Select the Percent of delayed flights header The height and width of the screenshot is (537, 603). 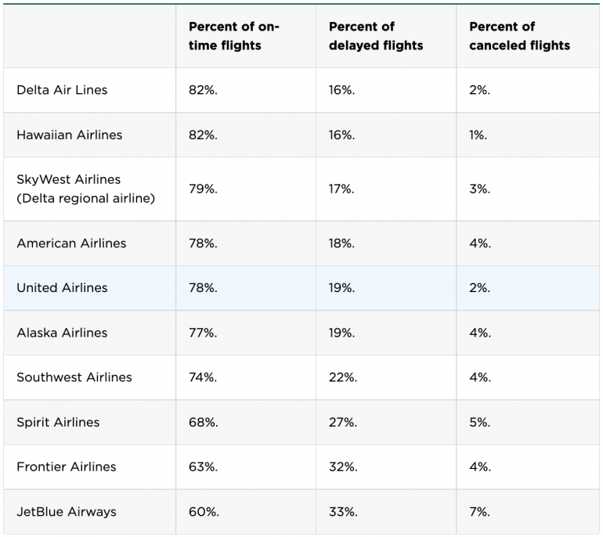point(376,36)
